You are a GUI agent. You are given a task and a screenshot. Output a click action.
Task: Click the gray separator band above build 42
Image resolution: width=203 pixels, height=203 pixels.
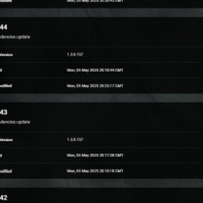pos(101,183)
